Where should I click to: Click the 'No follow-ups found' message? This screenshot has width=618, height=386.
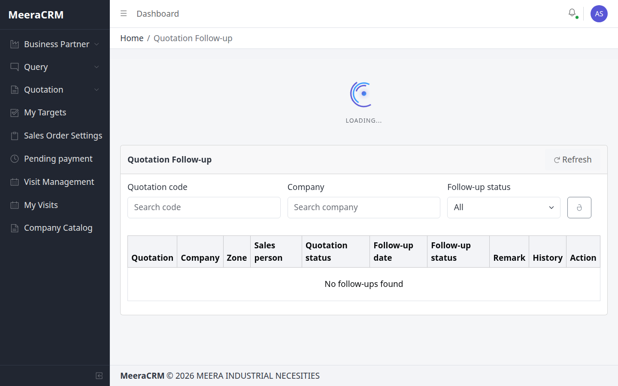coord(364,284)
